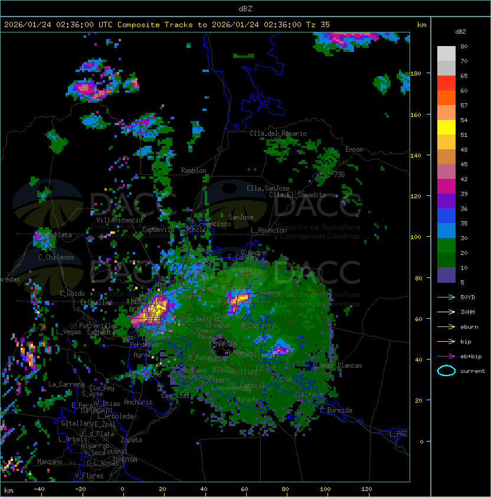The height and width of the screenshot is (497, 491).
Task: Click the dBZ heading above the legend
Action: [460, 32]
